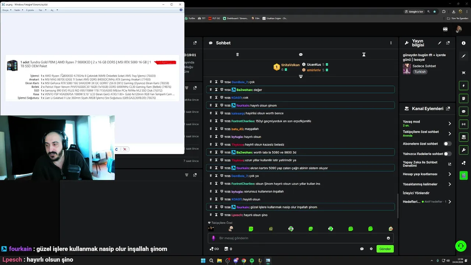The image size is (471, 265).
Task: Click the shield icon on Lpesch's message
Action: (x=222, y=215)
